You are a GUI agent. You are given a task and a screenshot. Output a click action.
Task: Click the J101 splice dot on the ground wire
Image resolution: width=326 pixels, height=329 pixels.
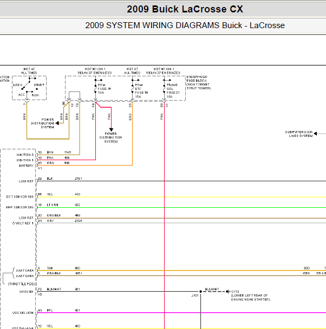pyautogui.click(x=201, y=292)
